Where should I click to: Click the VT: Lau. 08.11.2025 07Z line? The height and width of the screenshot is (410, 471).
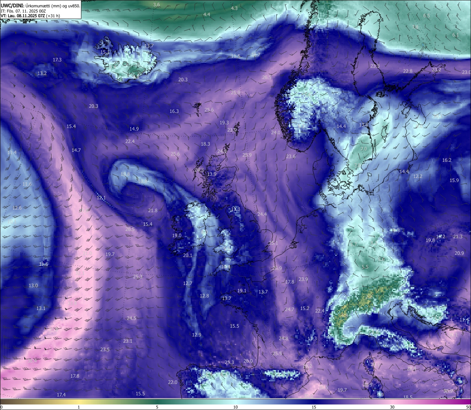30,16
